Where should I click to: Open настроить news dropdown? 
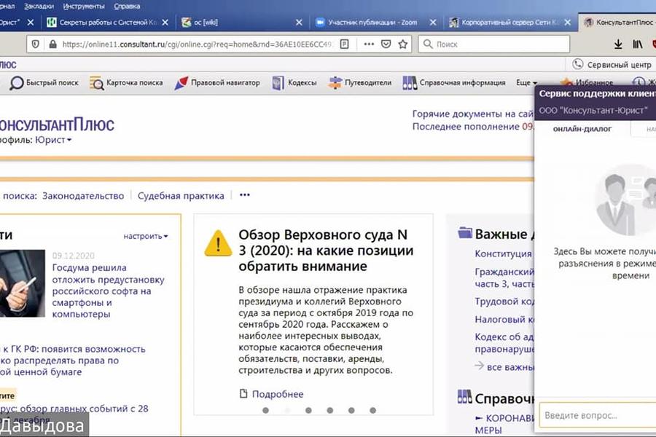(x=146, y=236)
